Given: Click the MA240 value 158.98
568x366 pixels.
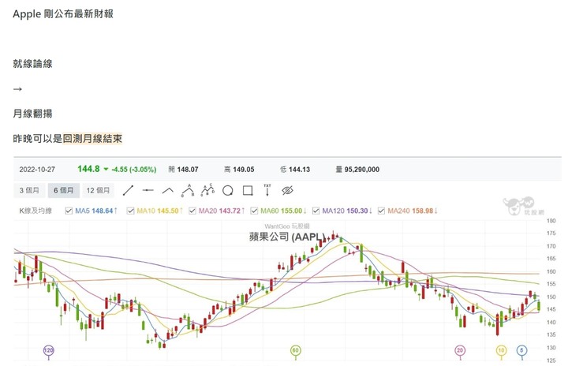Looking at the screenshot, I should [422, 211].
